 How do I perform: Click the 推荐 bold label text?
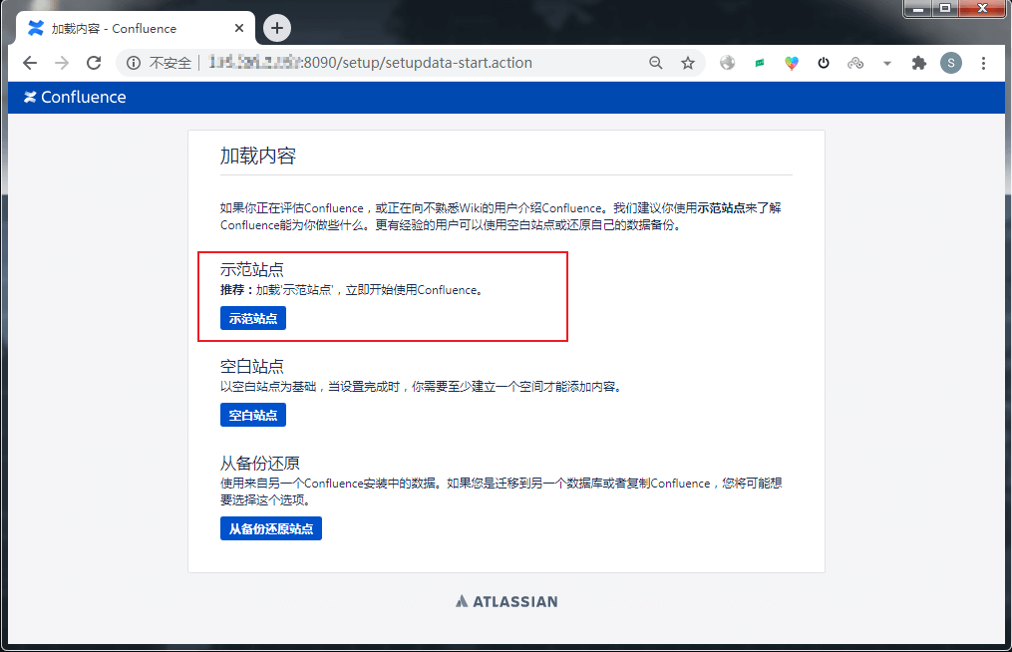click(x=235, y=290)
